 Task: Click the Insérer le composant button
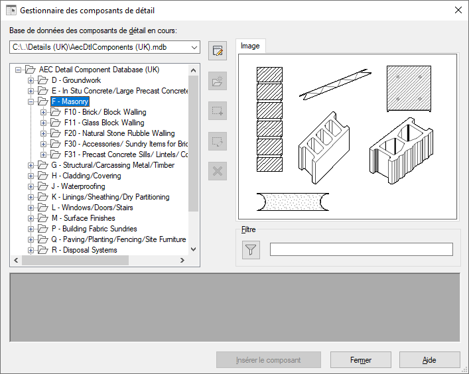[x=268, y=360]
